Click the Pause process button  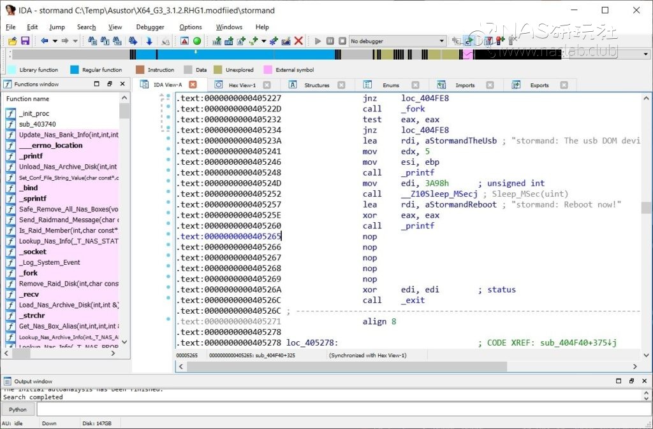coord(330,41)
